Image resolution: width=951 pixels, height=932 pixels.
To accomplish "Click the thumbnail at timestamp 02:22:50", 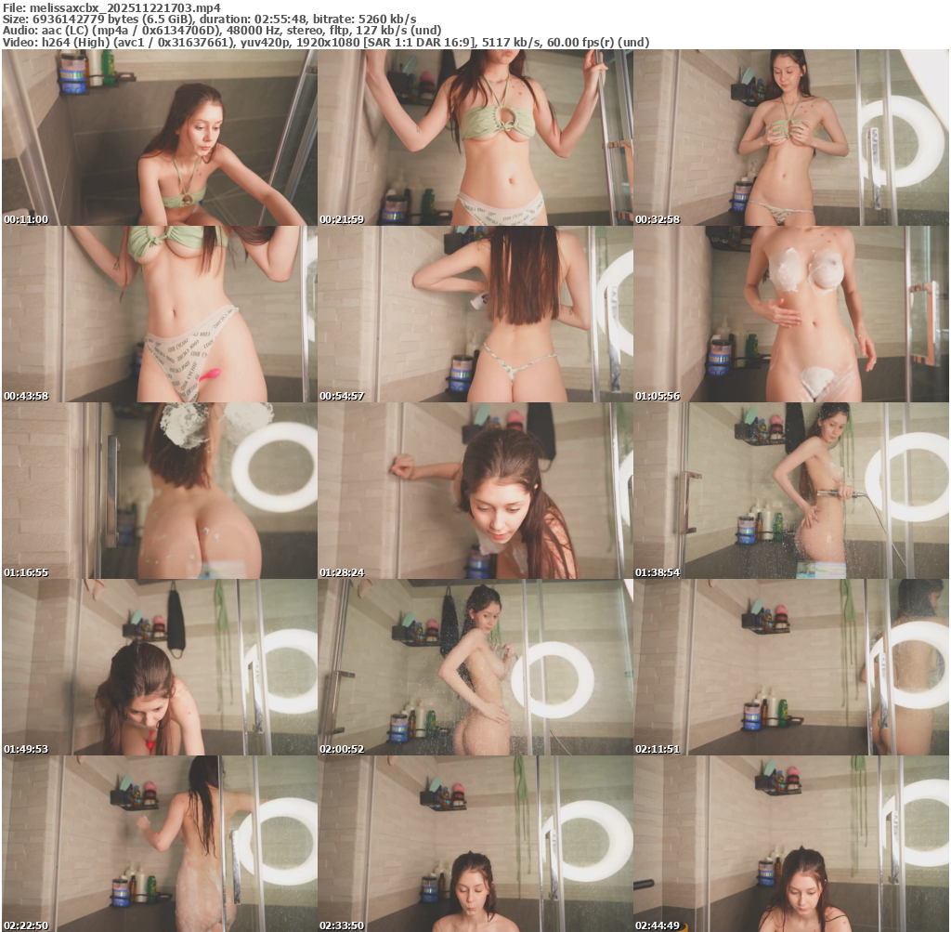I will point(159,844).
